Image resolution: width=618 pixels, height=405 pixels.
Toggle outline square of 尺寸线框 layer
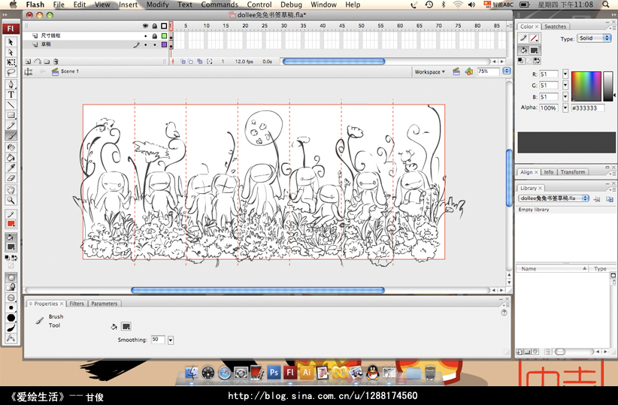[x=164, y=36]
